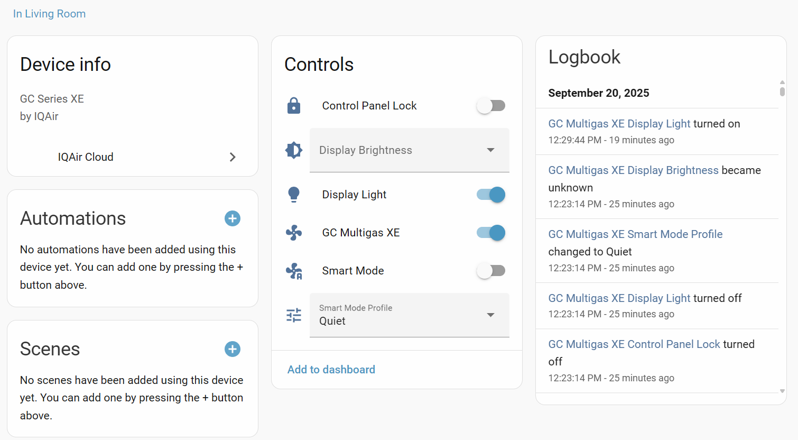Click Add to dashboard
This screenshot has height=440, width=798.
click(x=331, y=370)
